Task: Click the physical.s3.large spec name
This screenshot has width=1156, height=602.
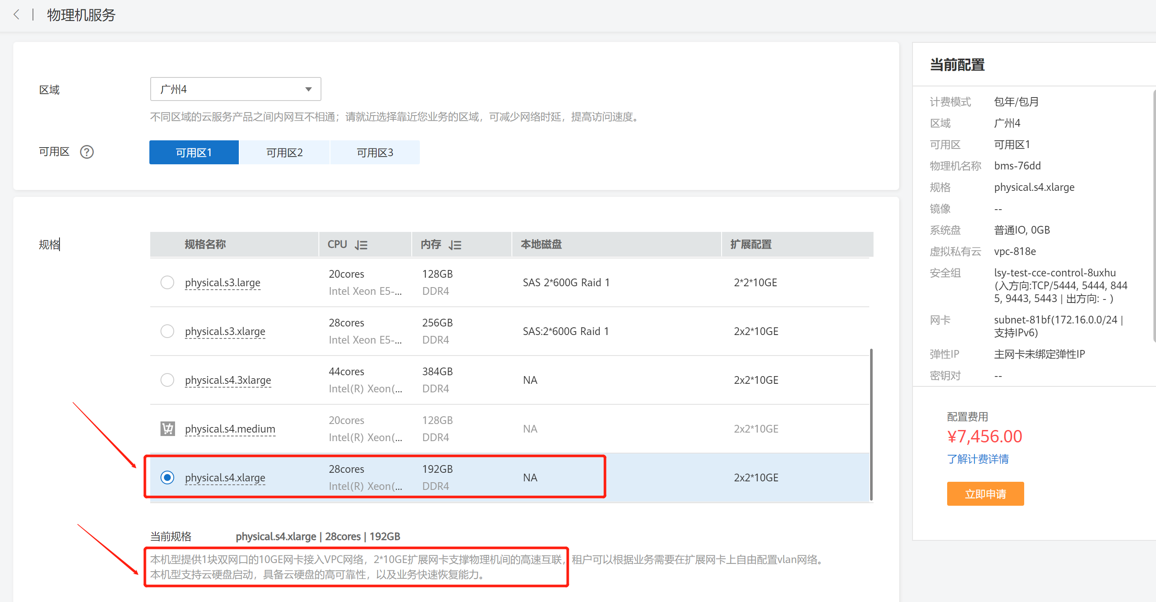Action: tap(223, 283)
